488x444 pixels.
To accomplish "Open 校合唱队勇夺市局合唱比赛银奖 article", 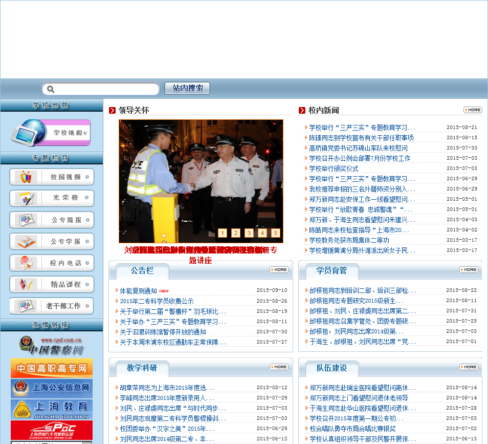I will pos(352,429).
